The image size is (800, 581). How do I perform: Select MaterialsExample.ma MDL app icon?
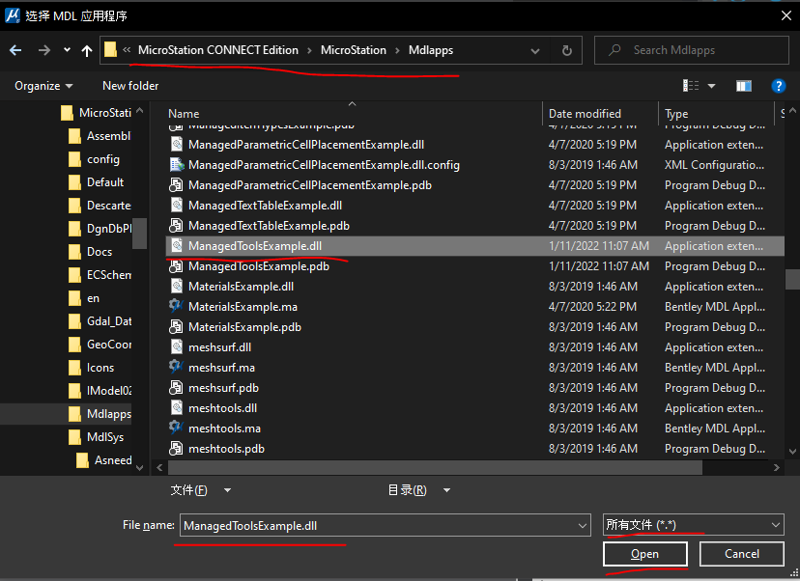[x=176, y=306]
